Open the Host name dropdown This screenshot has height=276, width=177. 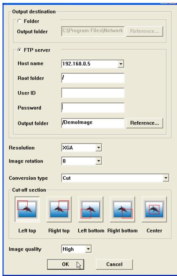click(x=121, y=64)
